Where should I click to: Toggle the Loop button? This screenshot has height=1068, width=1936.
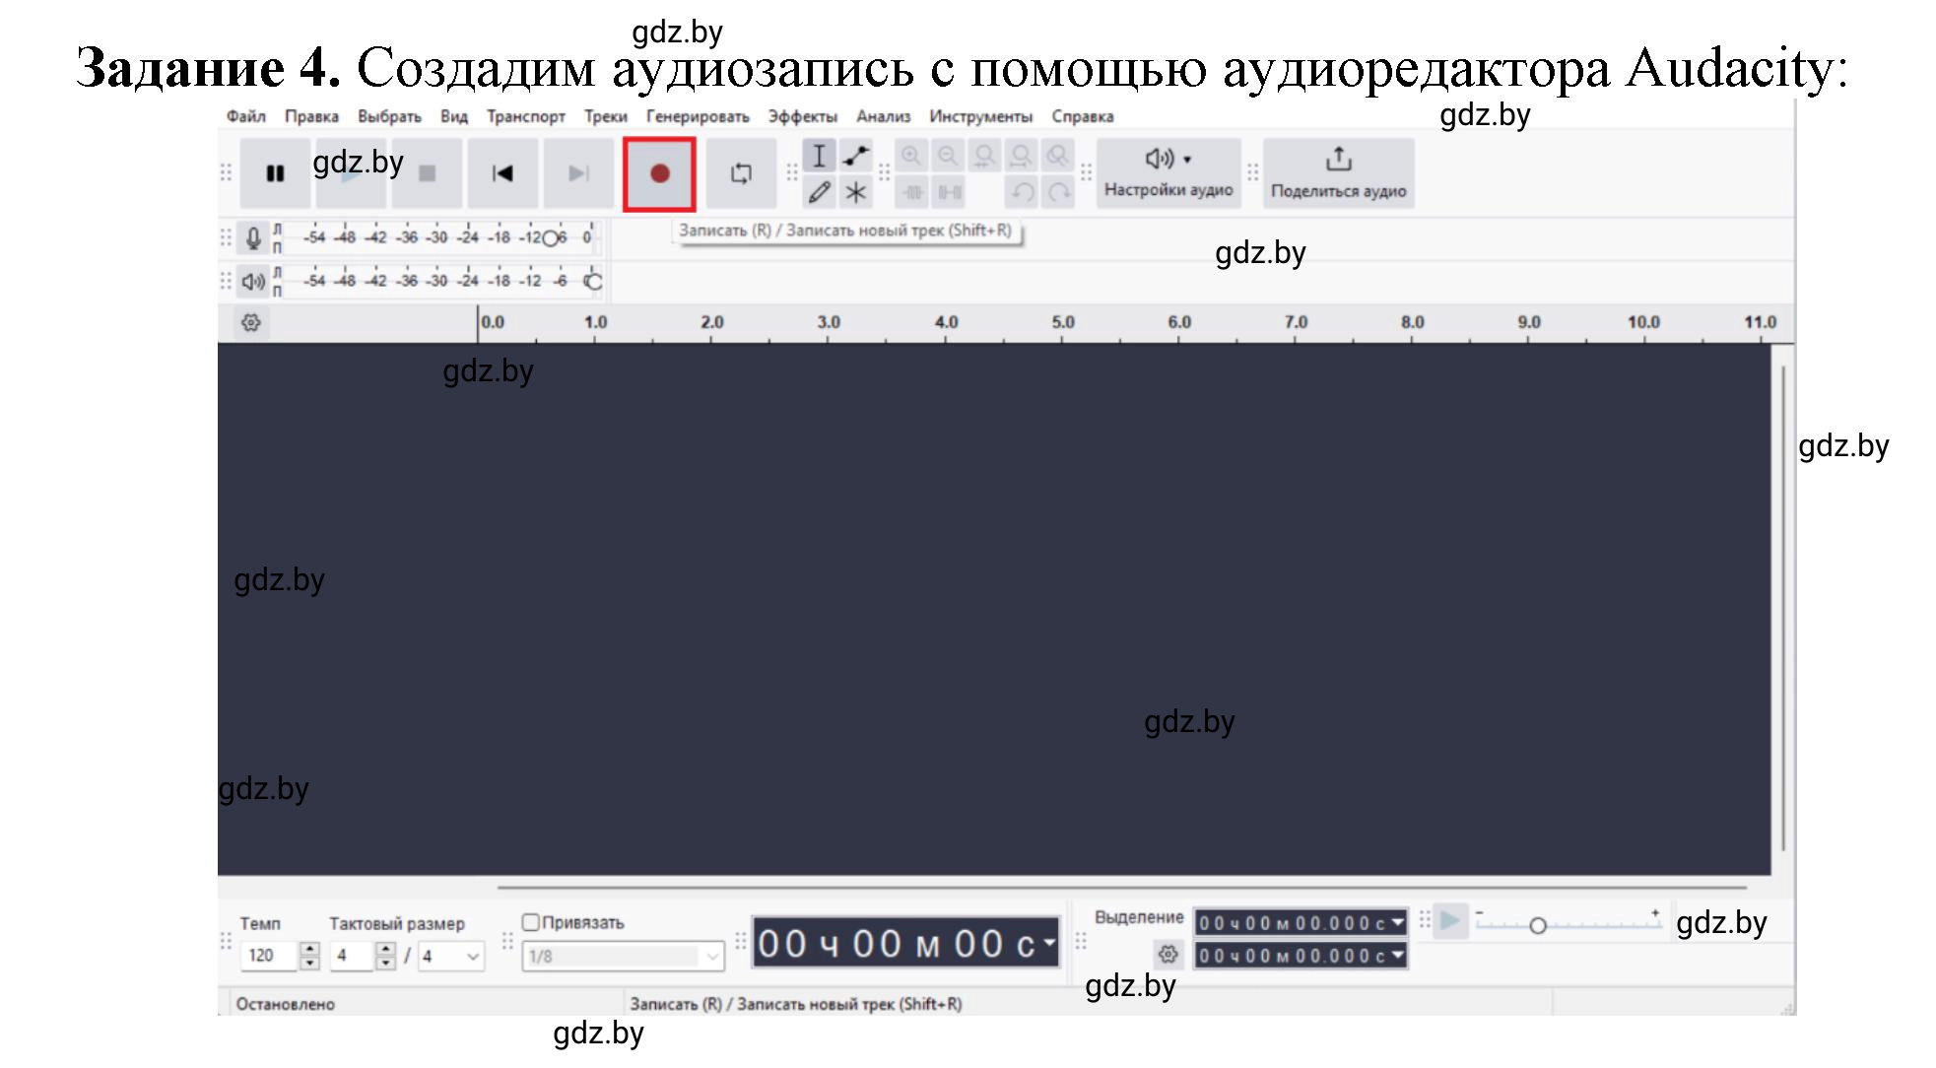(x=741, y=173)
